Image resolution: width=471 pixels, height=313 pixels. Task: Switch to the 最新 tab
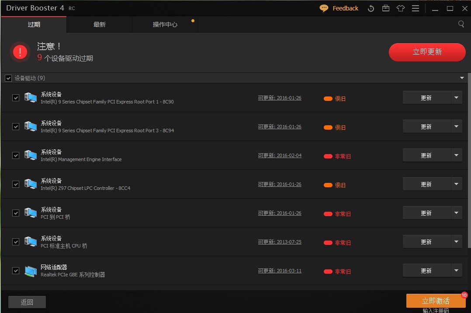tap(100, 24)
